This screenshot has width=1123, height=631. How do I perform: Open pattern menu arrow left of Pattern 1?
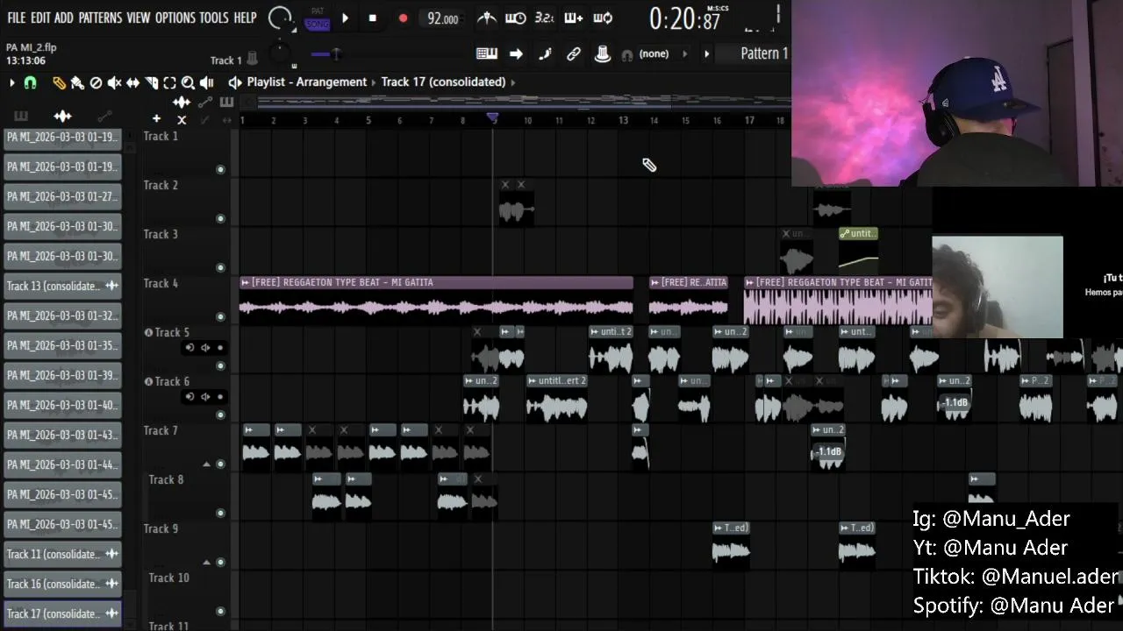706,54
